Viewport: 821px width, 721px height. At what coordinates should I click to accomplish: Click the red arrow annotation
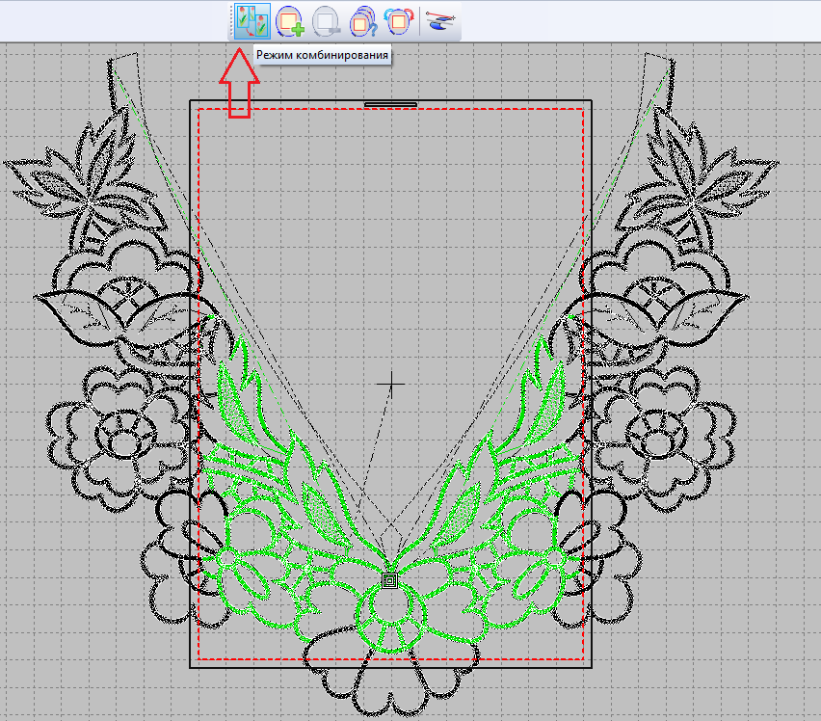pyautogui.click(x=239, y=87)
